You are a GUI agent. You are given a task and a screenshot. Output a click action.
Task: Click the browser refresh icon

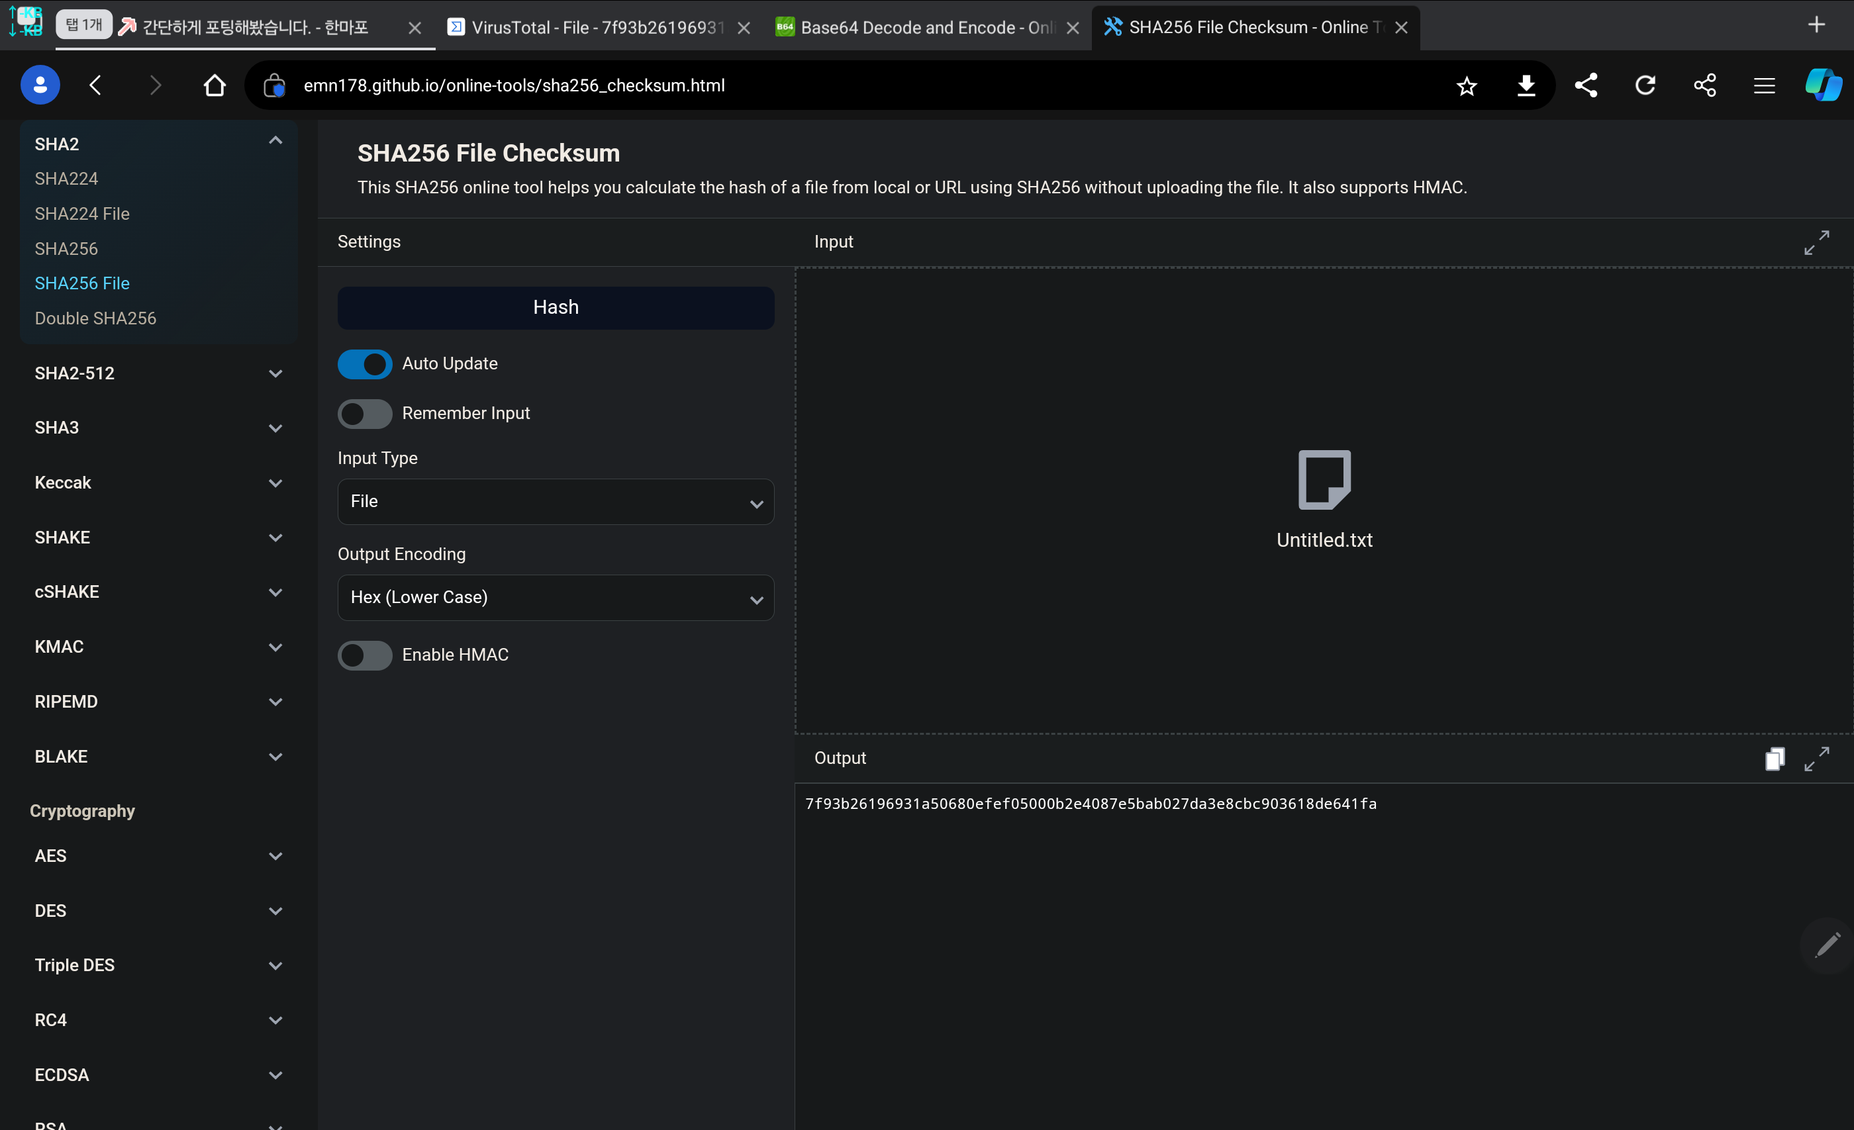coord(1647,86)
